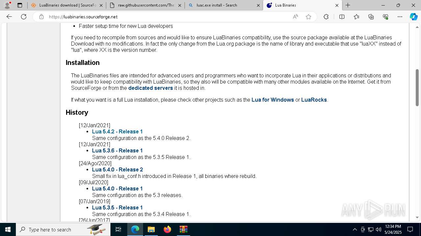Open Settings and more menu
Image resolution: width=421 pixels, height=236 pixels.
[400, 17]
